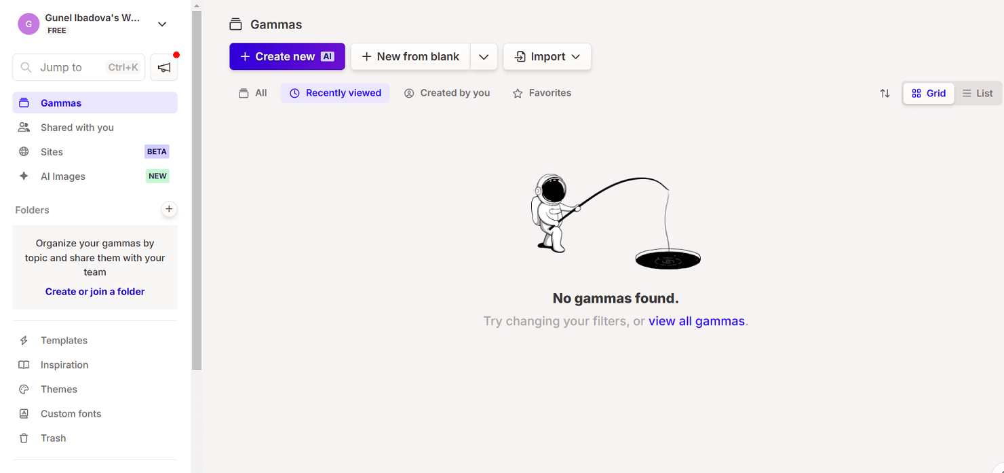
Task: Open AI Images in sidebar
Action: coord(62,176)
